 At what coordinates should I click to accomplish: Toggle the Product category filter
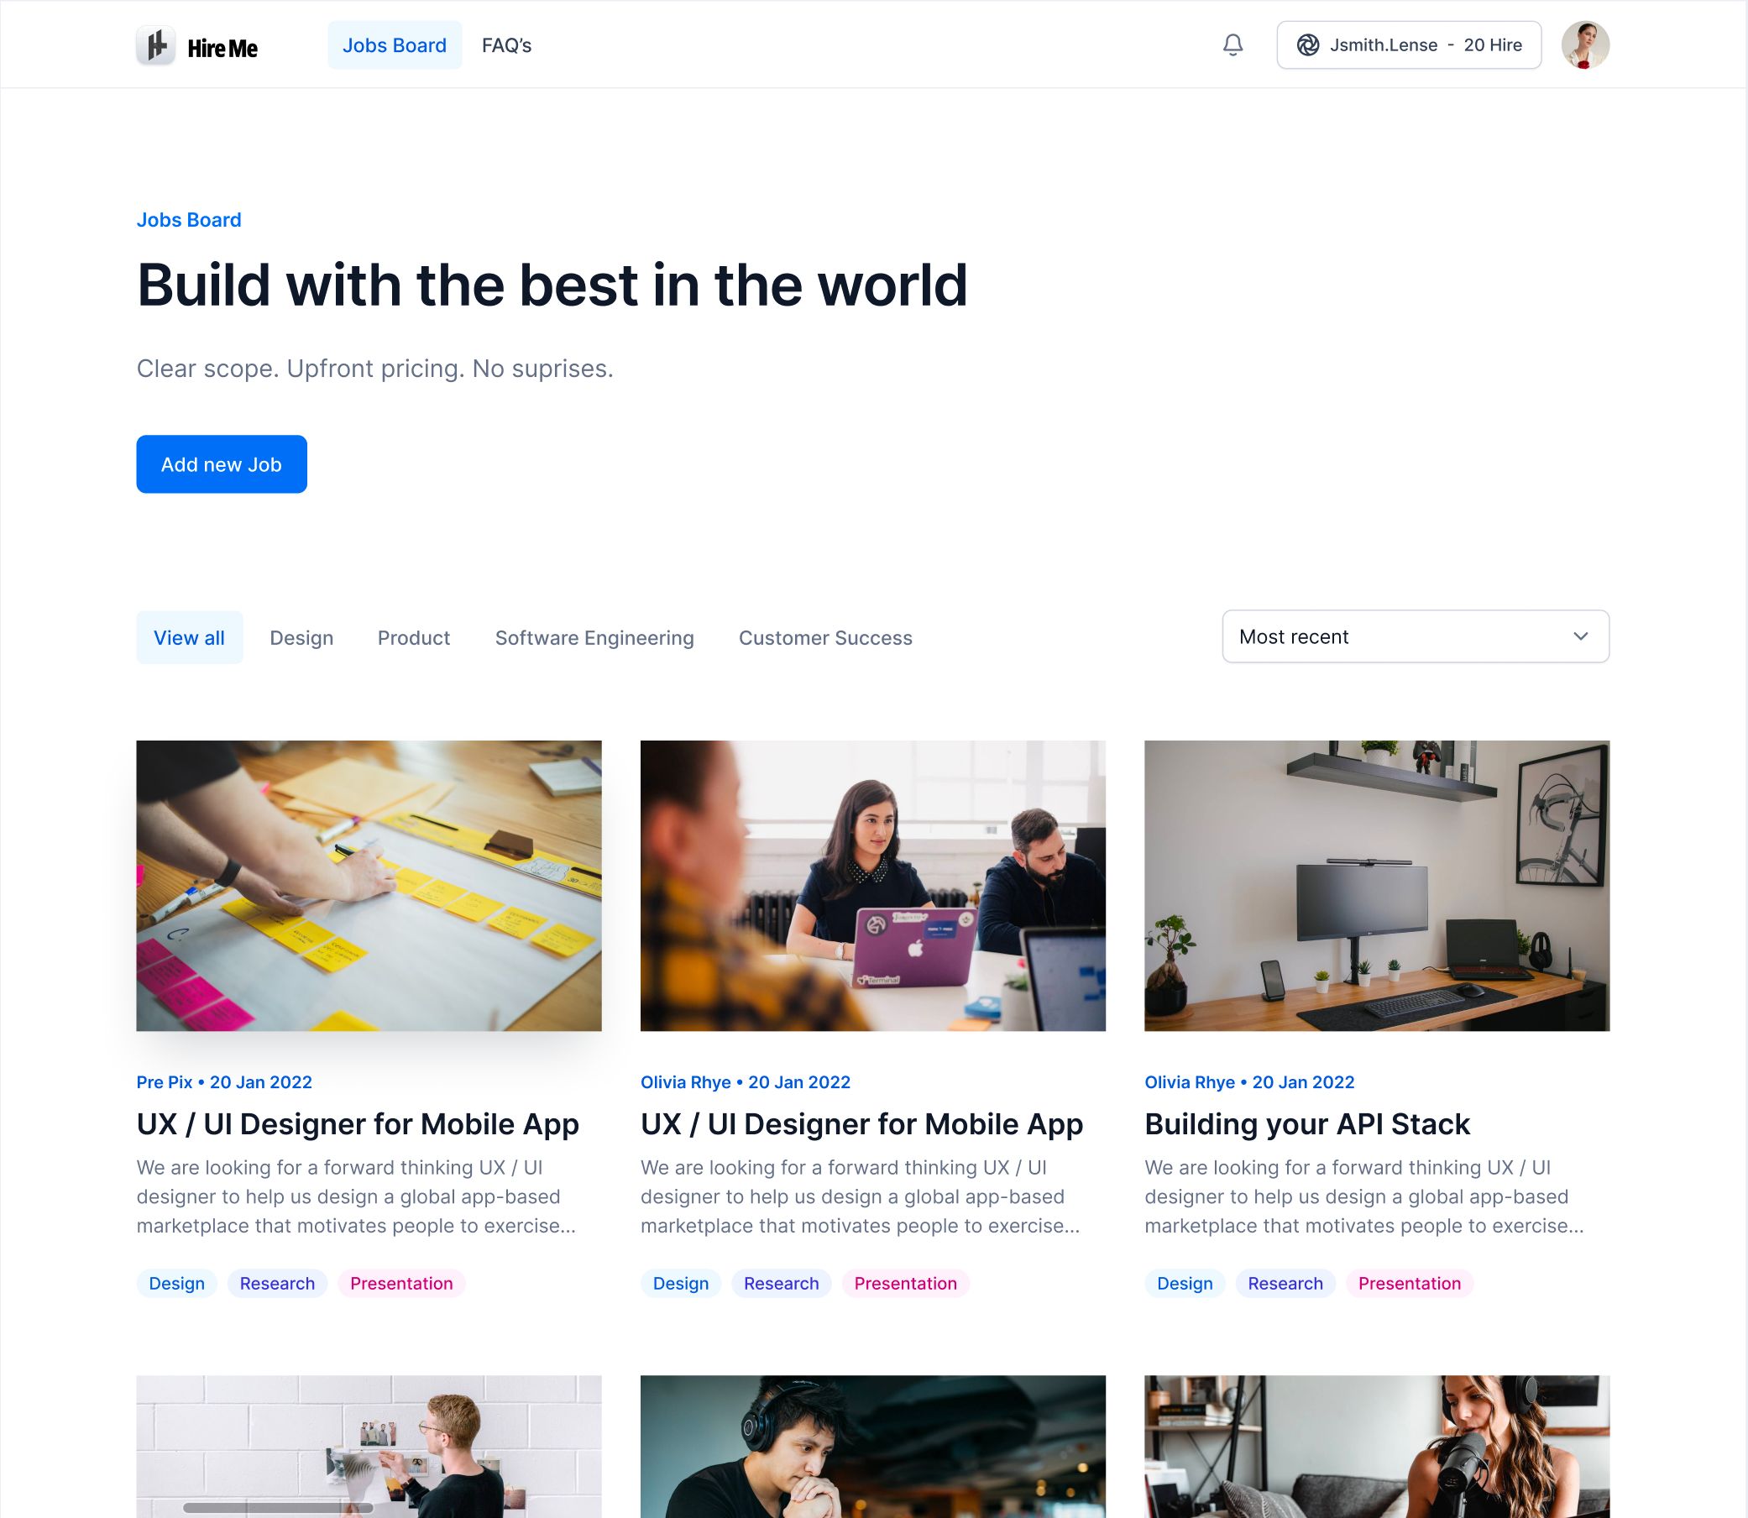pos(415,638)
